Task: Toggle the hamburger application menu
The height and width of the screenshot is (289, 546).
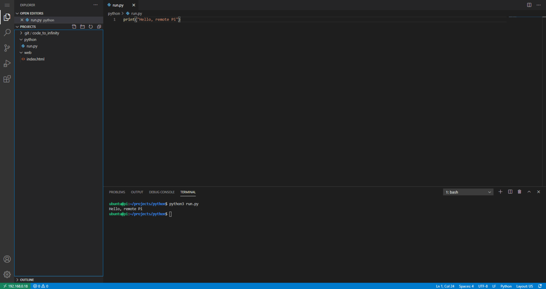Action: [7, 5]
